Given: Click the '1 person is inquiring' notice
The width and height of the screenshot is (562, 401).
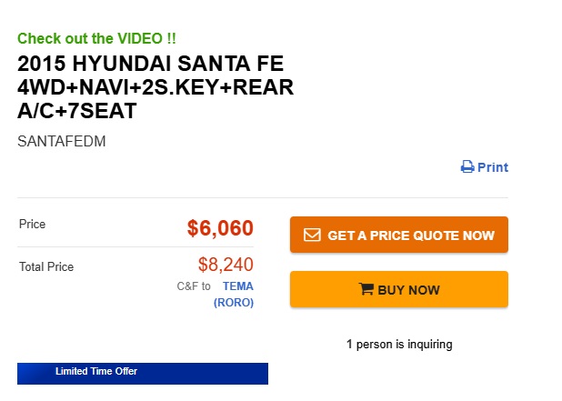Looking at the screenshot, I should click(399, 345).
